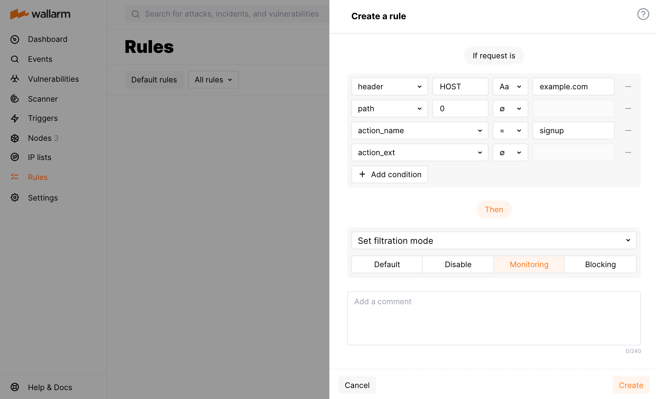Viewport: 656px width, 399px height.
Task: Select Disable filtration mode
Action: (458, 264)
